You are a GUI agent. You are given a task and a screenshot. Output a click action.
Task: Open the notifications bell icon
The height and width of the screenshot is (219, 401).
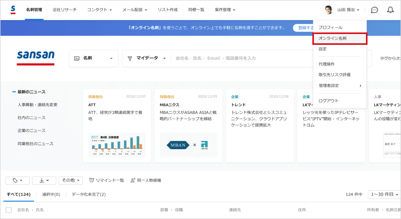coord(390,10)
